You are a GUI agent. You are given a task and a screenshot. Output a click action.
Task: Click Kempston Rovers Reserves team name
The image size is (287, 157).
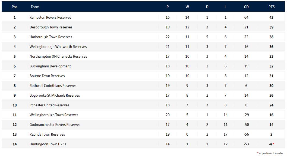point(50,17)
